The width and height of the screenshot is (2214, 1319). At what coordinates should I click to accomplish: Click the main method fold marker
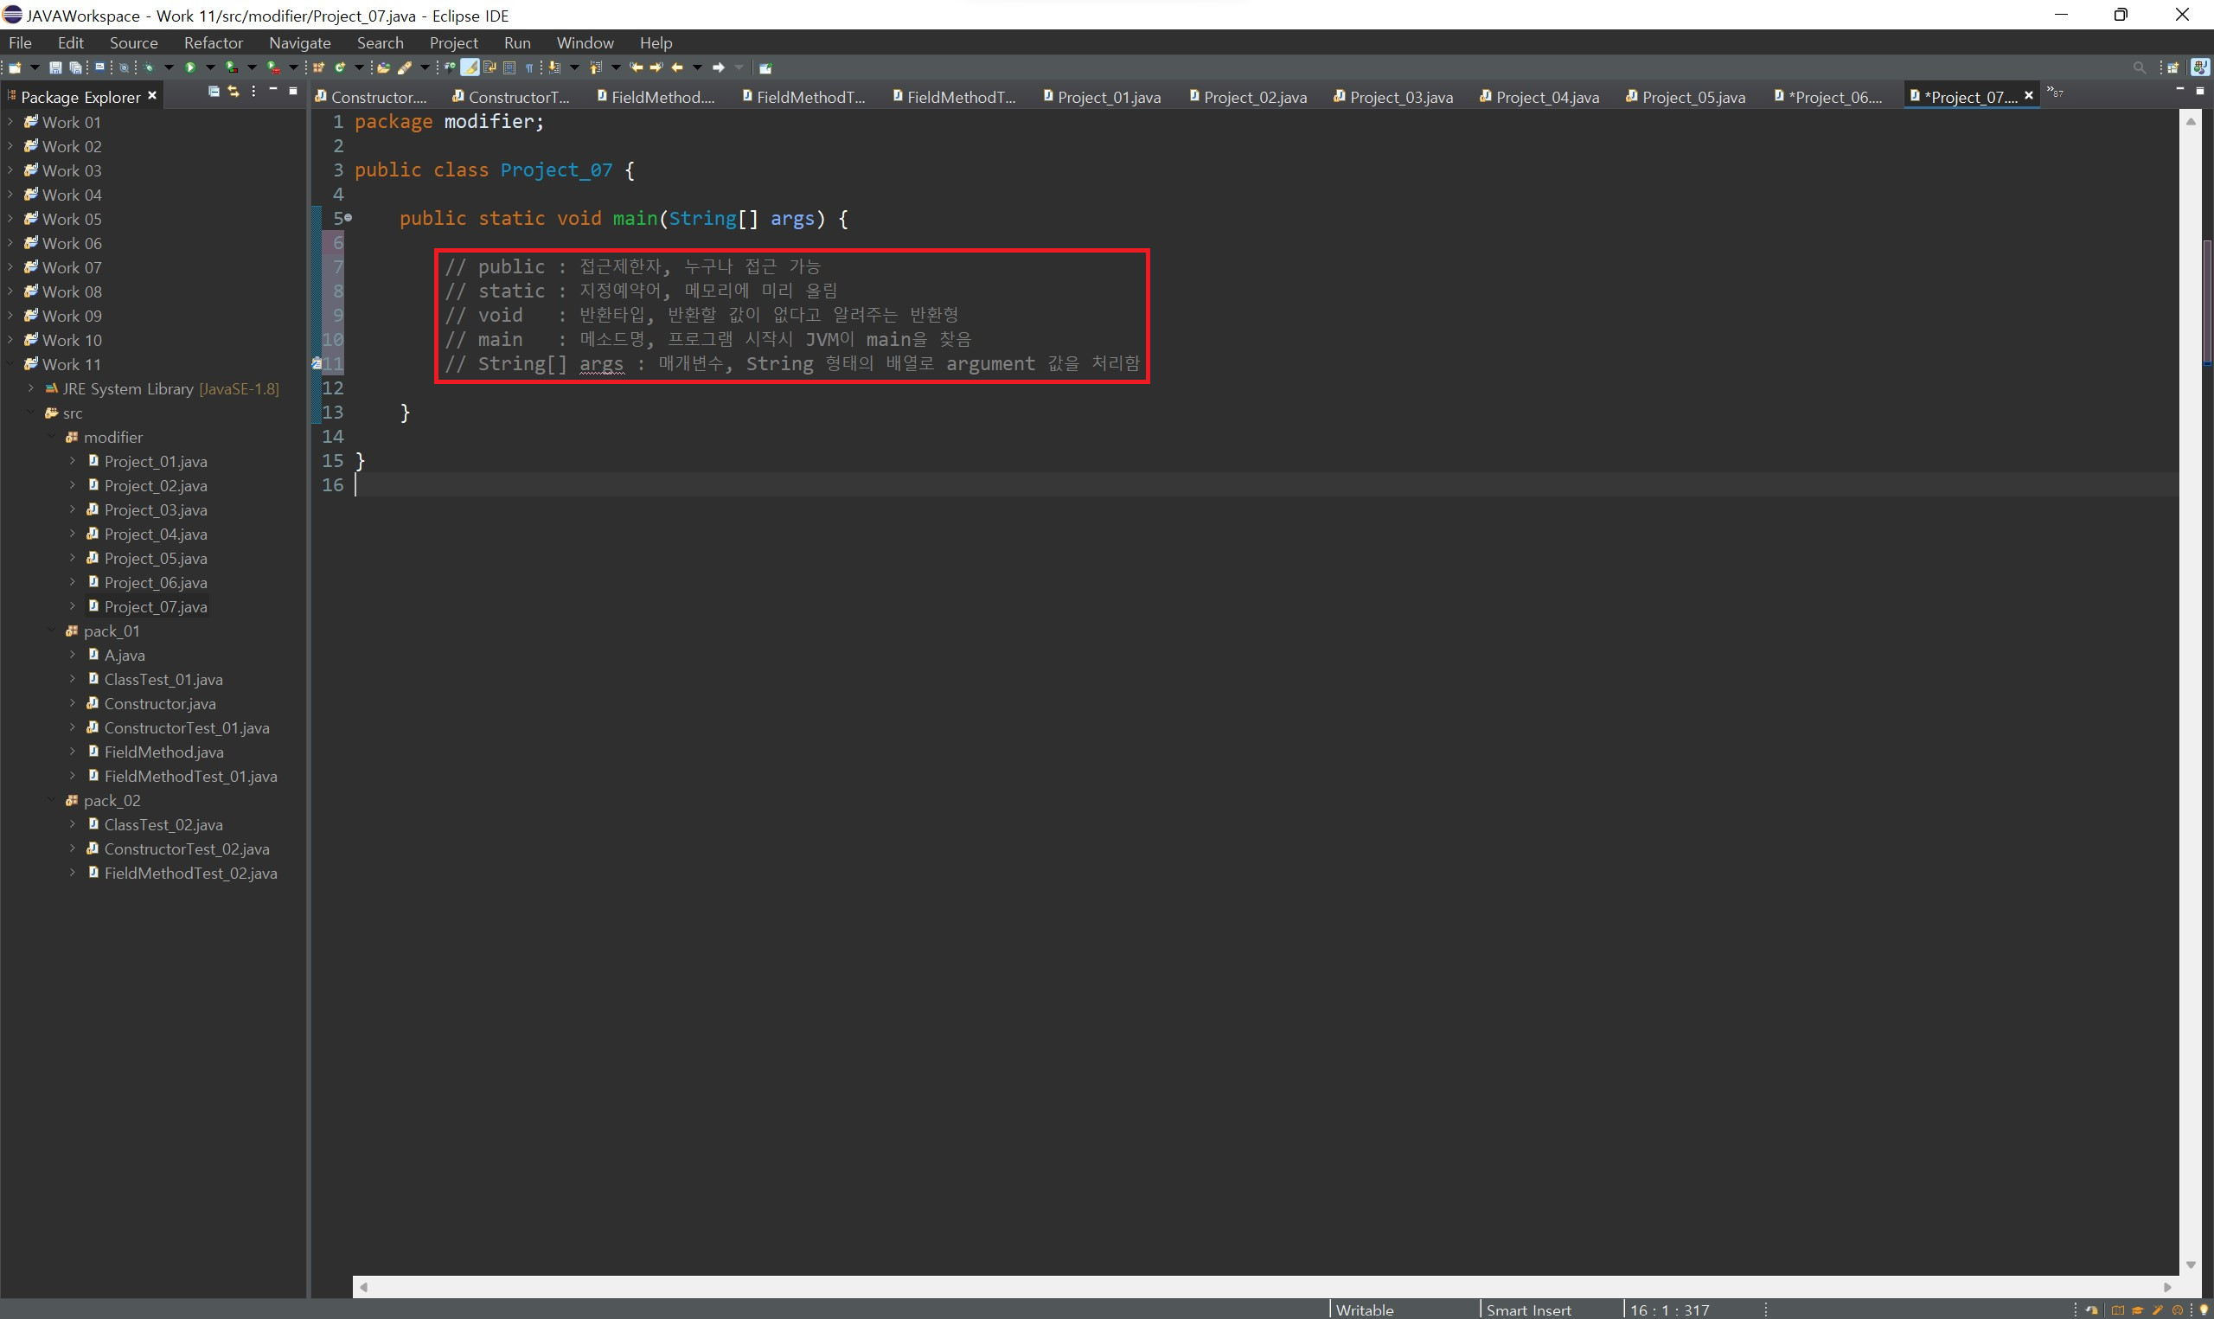[x=349, y=219]
